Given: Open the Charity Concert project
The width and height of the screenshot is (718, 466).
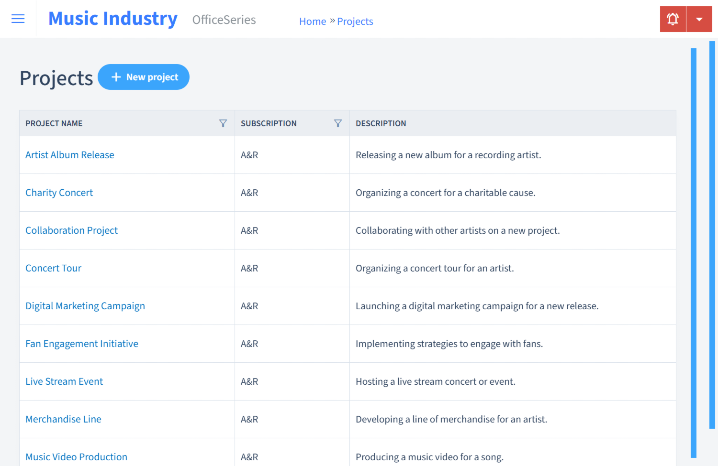Looking at the screenshot, I should click(x=59, y=192).
